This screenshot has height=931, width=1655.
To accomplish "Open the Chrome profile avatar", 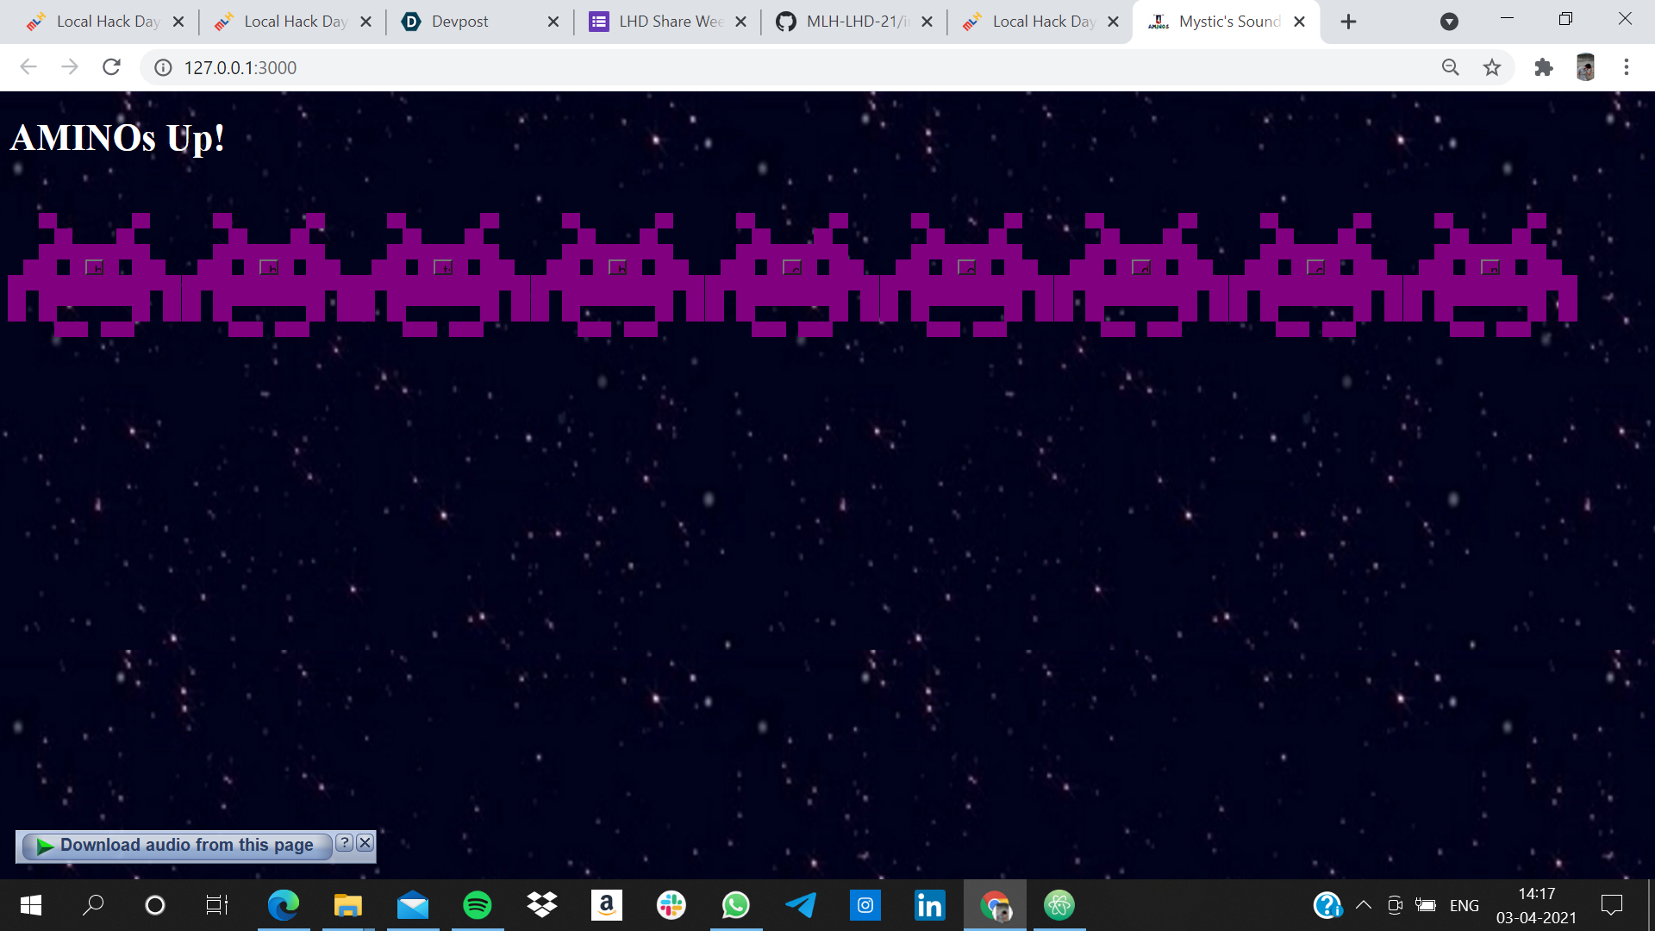I will click(1584, 67).
